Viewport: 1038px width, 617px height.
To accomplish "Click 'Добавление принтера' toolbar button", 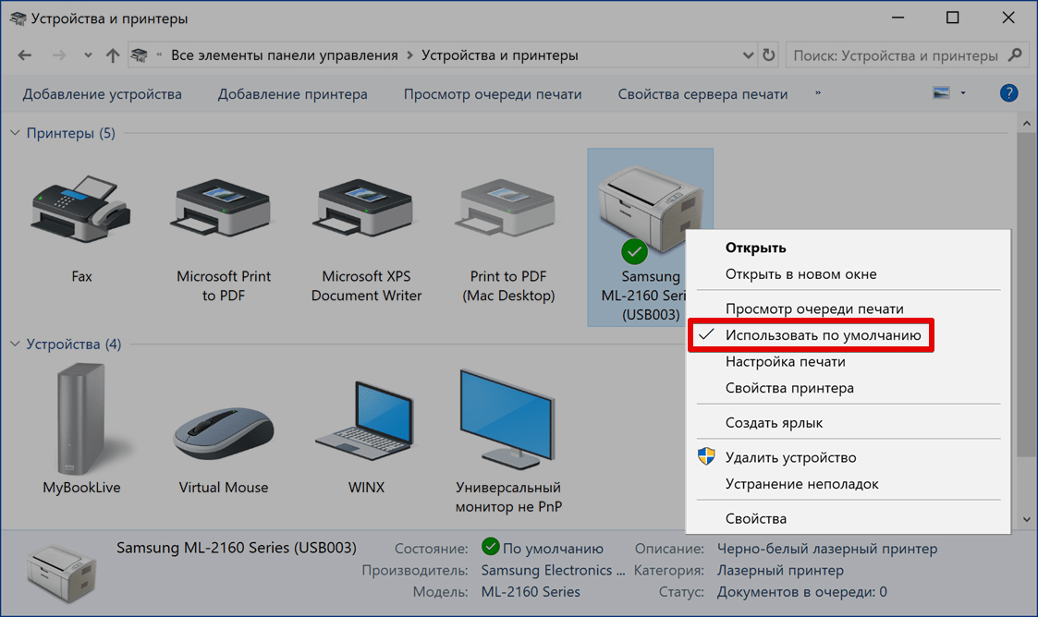I will click(x=292, y=94).
